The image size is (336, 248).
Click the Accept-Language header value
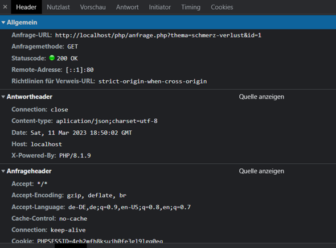[129, 207]
